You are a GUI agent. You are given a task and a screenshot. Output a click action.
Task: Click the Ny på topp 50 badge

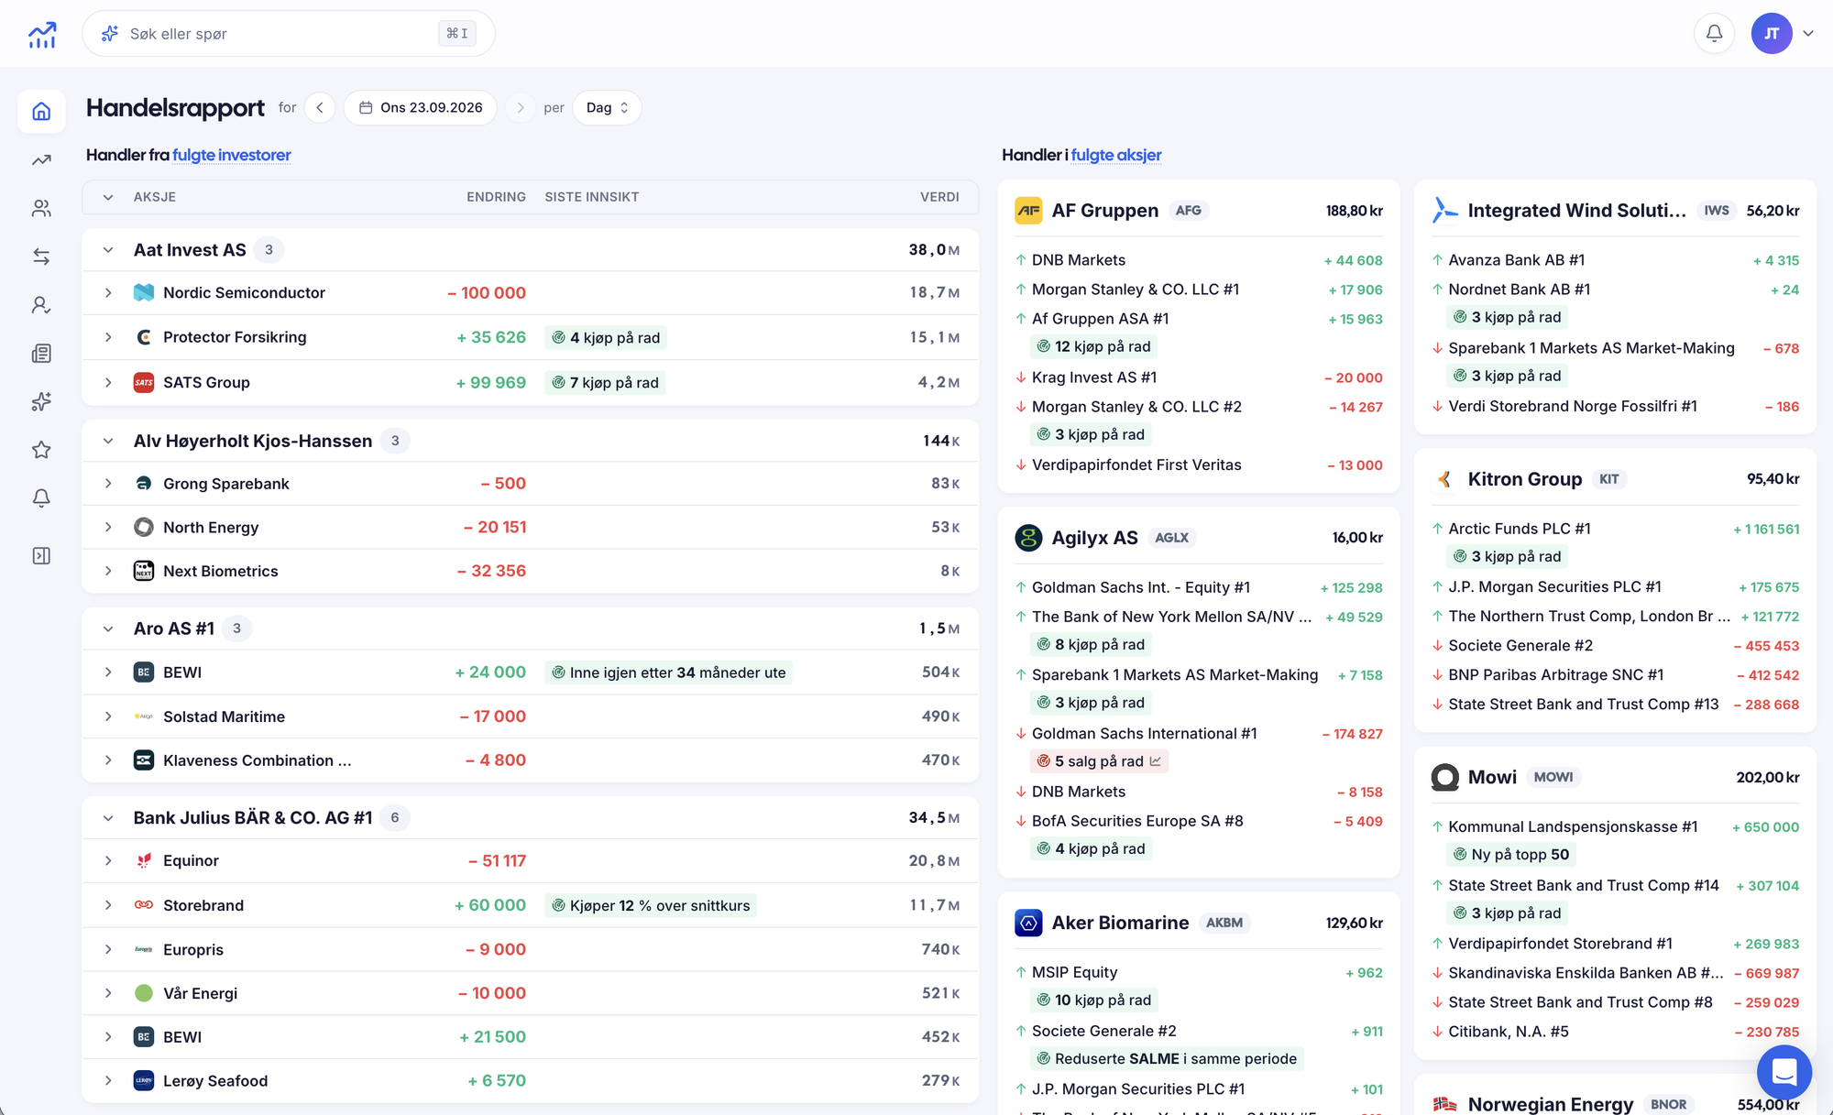click(x=1511, y=855)
